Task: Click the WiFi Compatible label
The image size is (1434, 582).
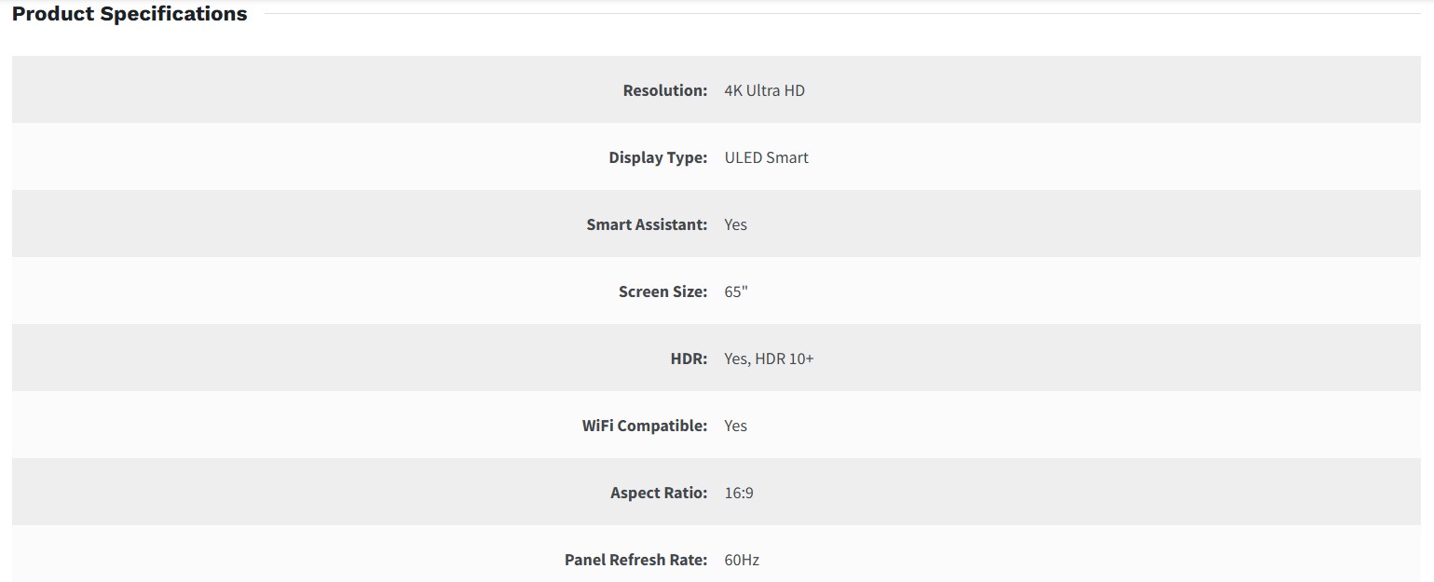Action: (645, 426)
